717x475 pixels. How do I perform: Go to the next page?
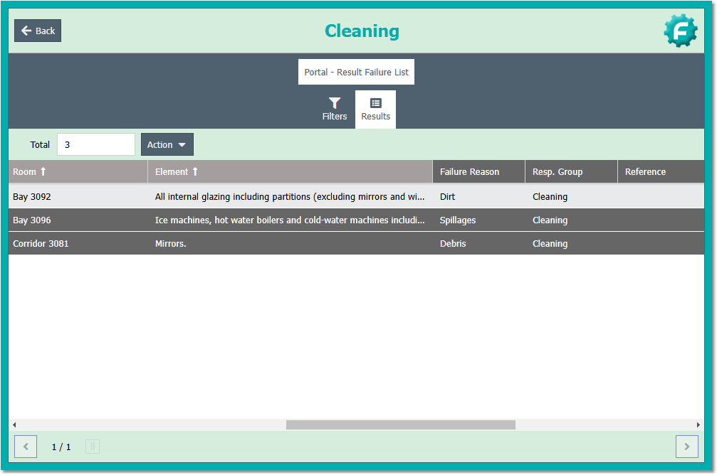click(687, 447)
